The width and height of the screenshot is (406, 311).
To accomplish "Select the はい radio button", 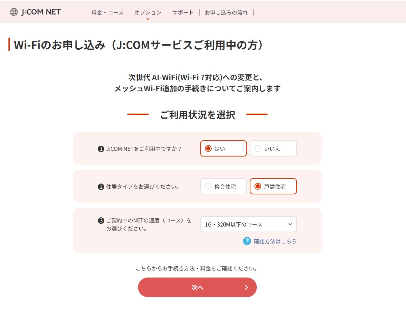I will pyautogui.click(x=208, y=148).
